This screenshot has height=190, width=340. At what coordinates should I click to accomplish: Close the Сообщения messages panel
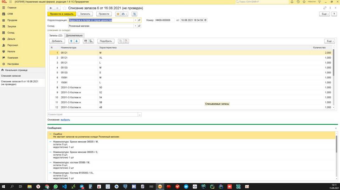point(336,128)
